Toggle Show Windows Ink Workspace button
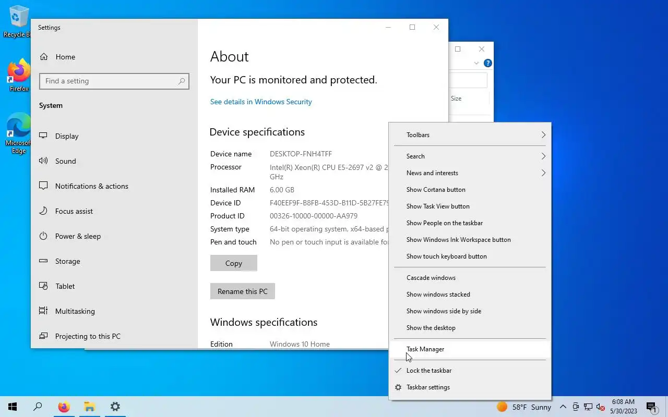This screenshot has height=417, width=668. (x=470, y=240)
